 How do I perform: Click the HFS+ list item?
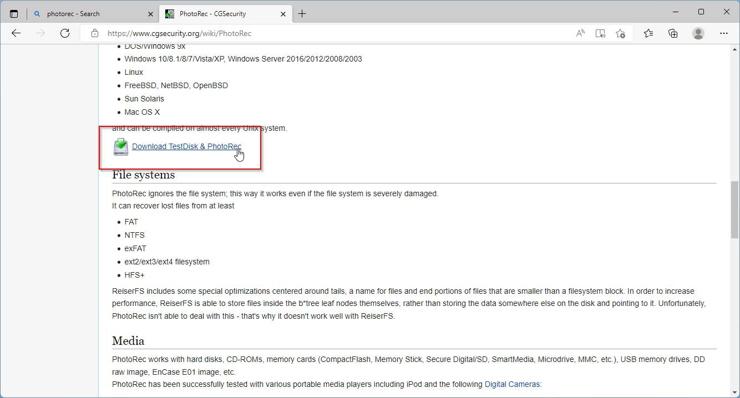pos(134,275)
